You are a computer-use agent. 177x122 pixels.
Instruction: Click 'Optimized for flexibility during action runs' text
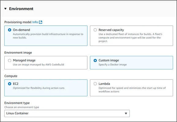click(39, 88)
